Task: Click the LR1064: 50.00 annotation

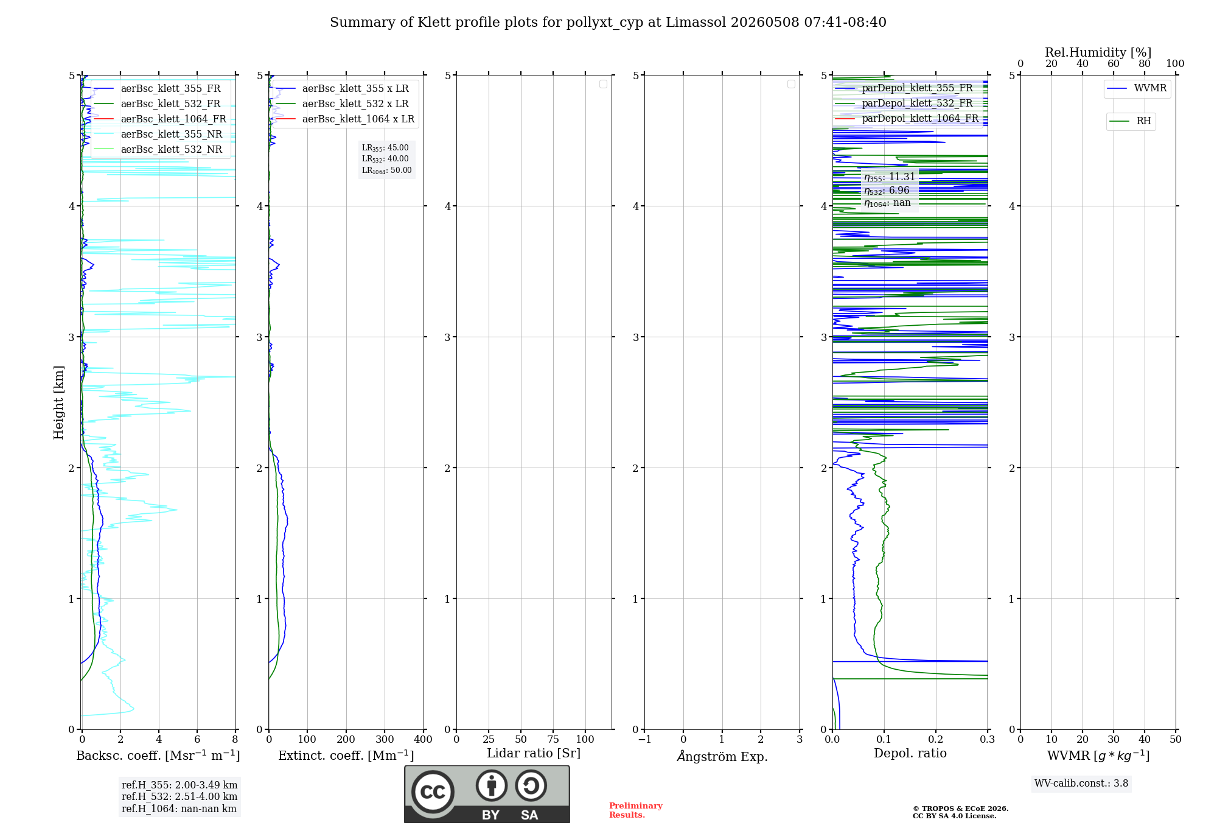Action: (x=387, y=170)
